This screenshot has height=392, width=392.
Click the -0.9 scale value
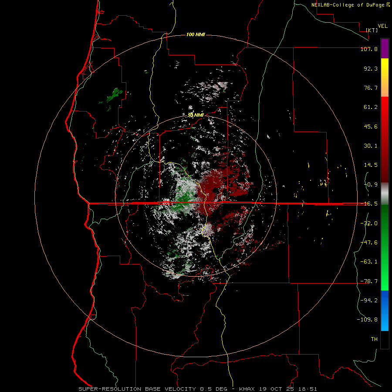371,185
